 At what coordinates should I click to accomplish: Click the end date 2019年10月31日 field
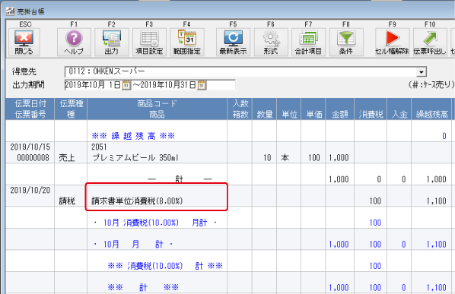167,85
